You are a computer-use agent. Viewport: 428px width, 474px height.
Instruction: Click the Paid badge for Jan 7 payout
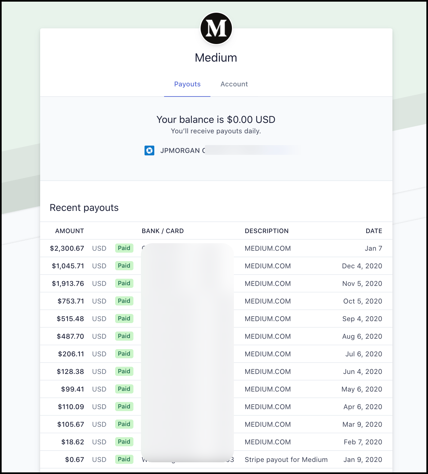[124, 248]
